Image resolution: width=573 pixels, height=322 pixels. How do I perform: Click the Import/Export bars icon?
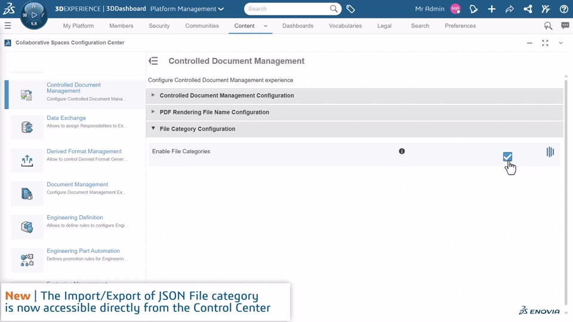[x=550, y=152]
